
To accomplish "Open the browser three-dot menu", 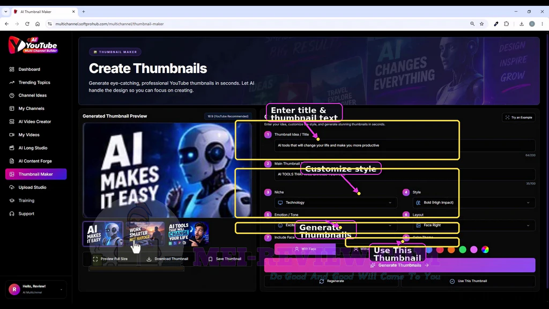I will (x=542, y=24).
